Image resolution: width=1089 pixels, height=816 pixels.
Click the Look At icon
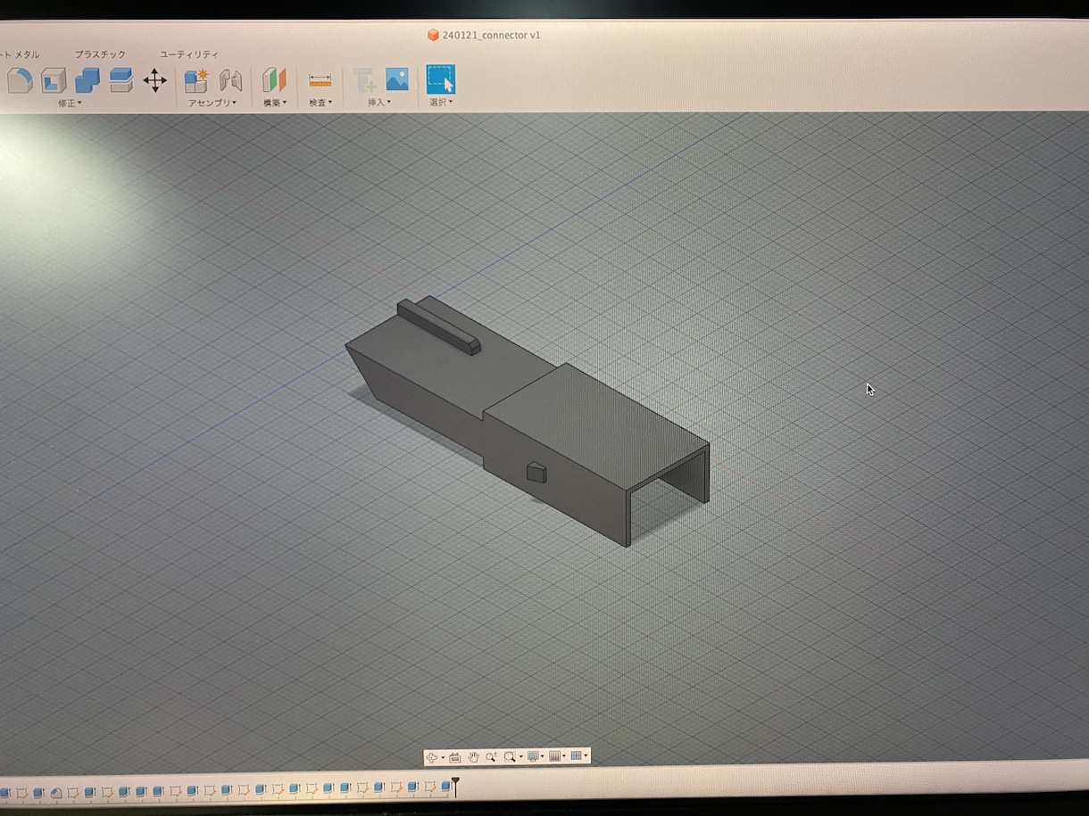tap(454, 757)
